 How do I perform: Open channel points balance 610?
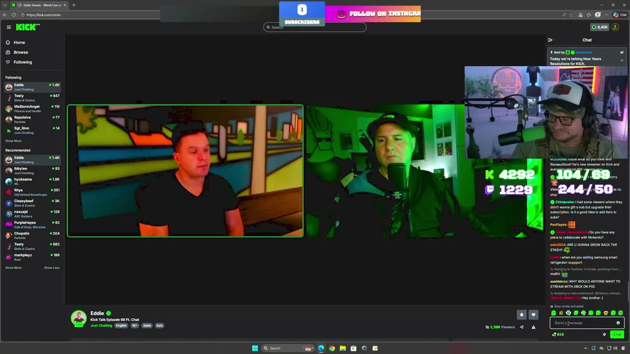click(x=558, y=334)
